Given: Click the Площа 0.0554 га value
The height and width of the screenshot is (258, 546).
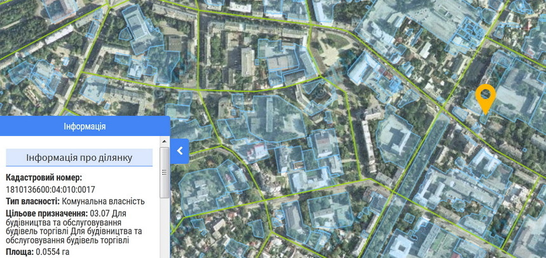Looking at the screenshot, I should point(53,252).
